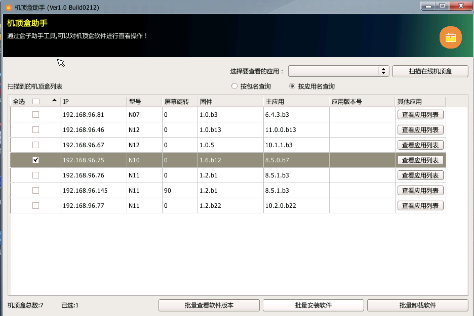Minimize the 机顶盒助手 window
Viewport: 474px width, 316px height.
tap(428, 6)
